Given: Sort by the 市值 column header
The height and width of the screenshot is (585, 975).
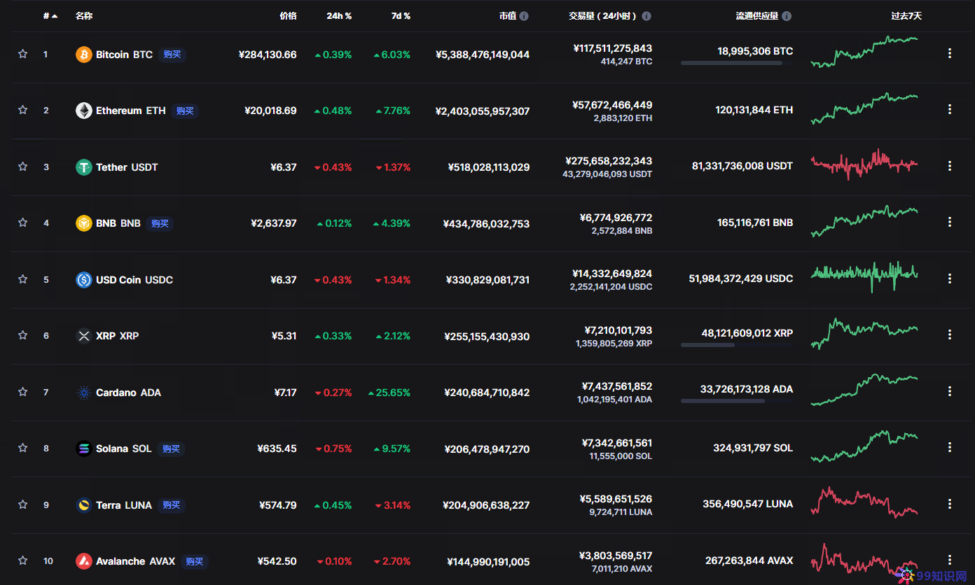Looking at the screenshot, I should 508,16.
